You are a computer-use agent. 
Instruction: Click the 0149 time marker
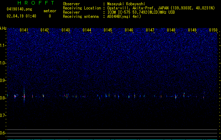[x=192, y=30]
